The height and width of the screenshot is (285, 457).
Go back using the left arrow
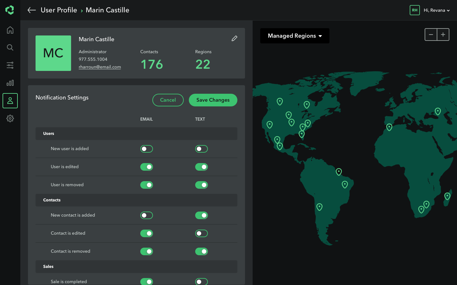(31, 10)
